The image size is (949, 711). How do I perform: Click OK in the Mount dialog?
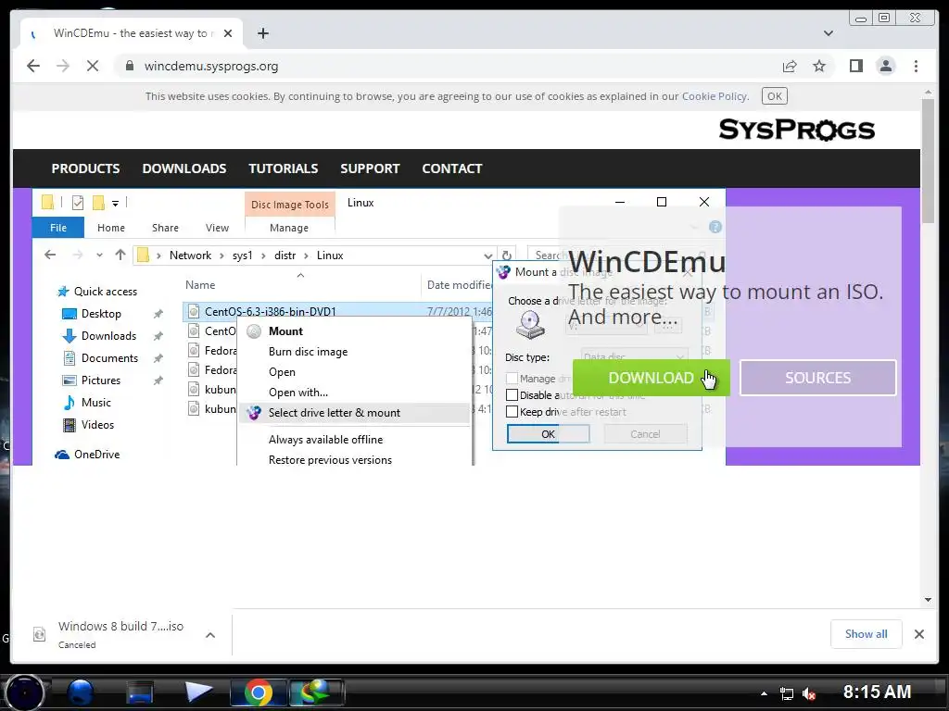pyautogui.click(x=549, y=434)
